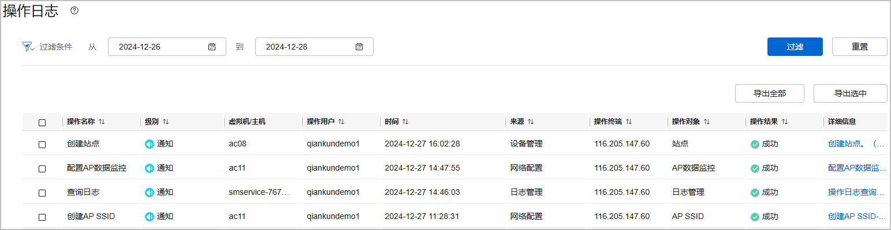Screen dimensions: 891x230
Task: Sort by 级别 column sort arrows
Action: coord(165,122)
